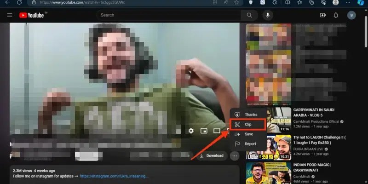Viewport: 368px width, 184px height.
Task: Open INDIAN FOOD MAGIC | CARRYMINATI title
Action: [312, 167]
